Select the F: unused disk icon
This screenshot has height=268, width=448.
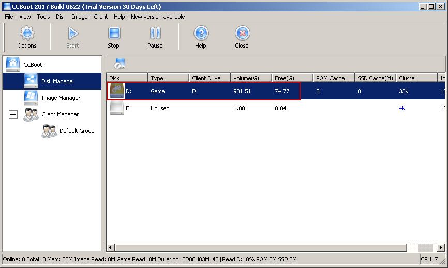tap(117, 108)
